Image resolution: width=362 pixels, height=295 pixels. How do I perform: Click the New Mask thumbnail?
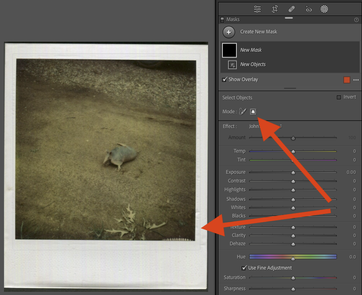(229, 50)
